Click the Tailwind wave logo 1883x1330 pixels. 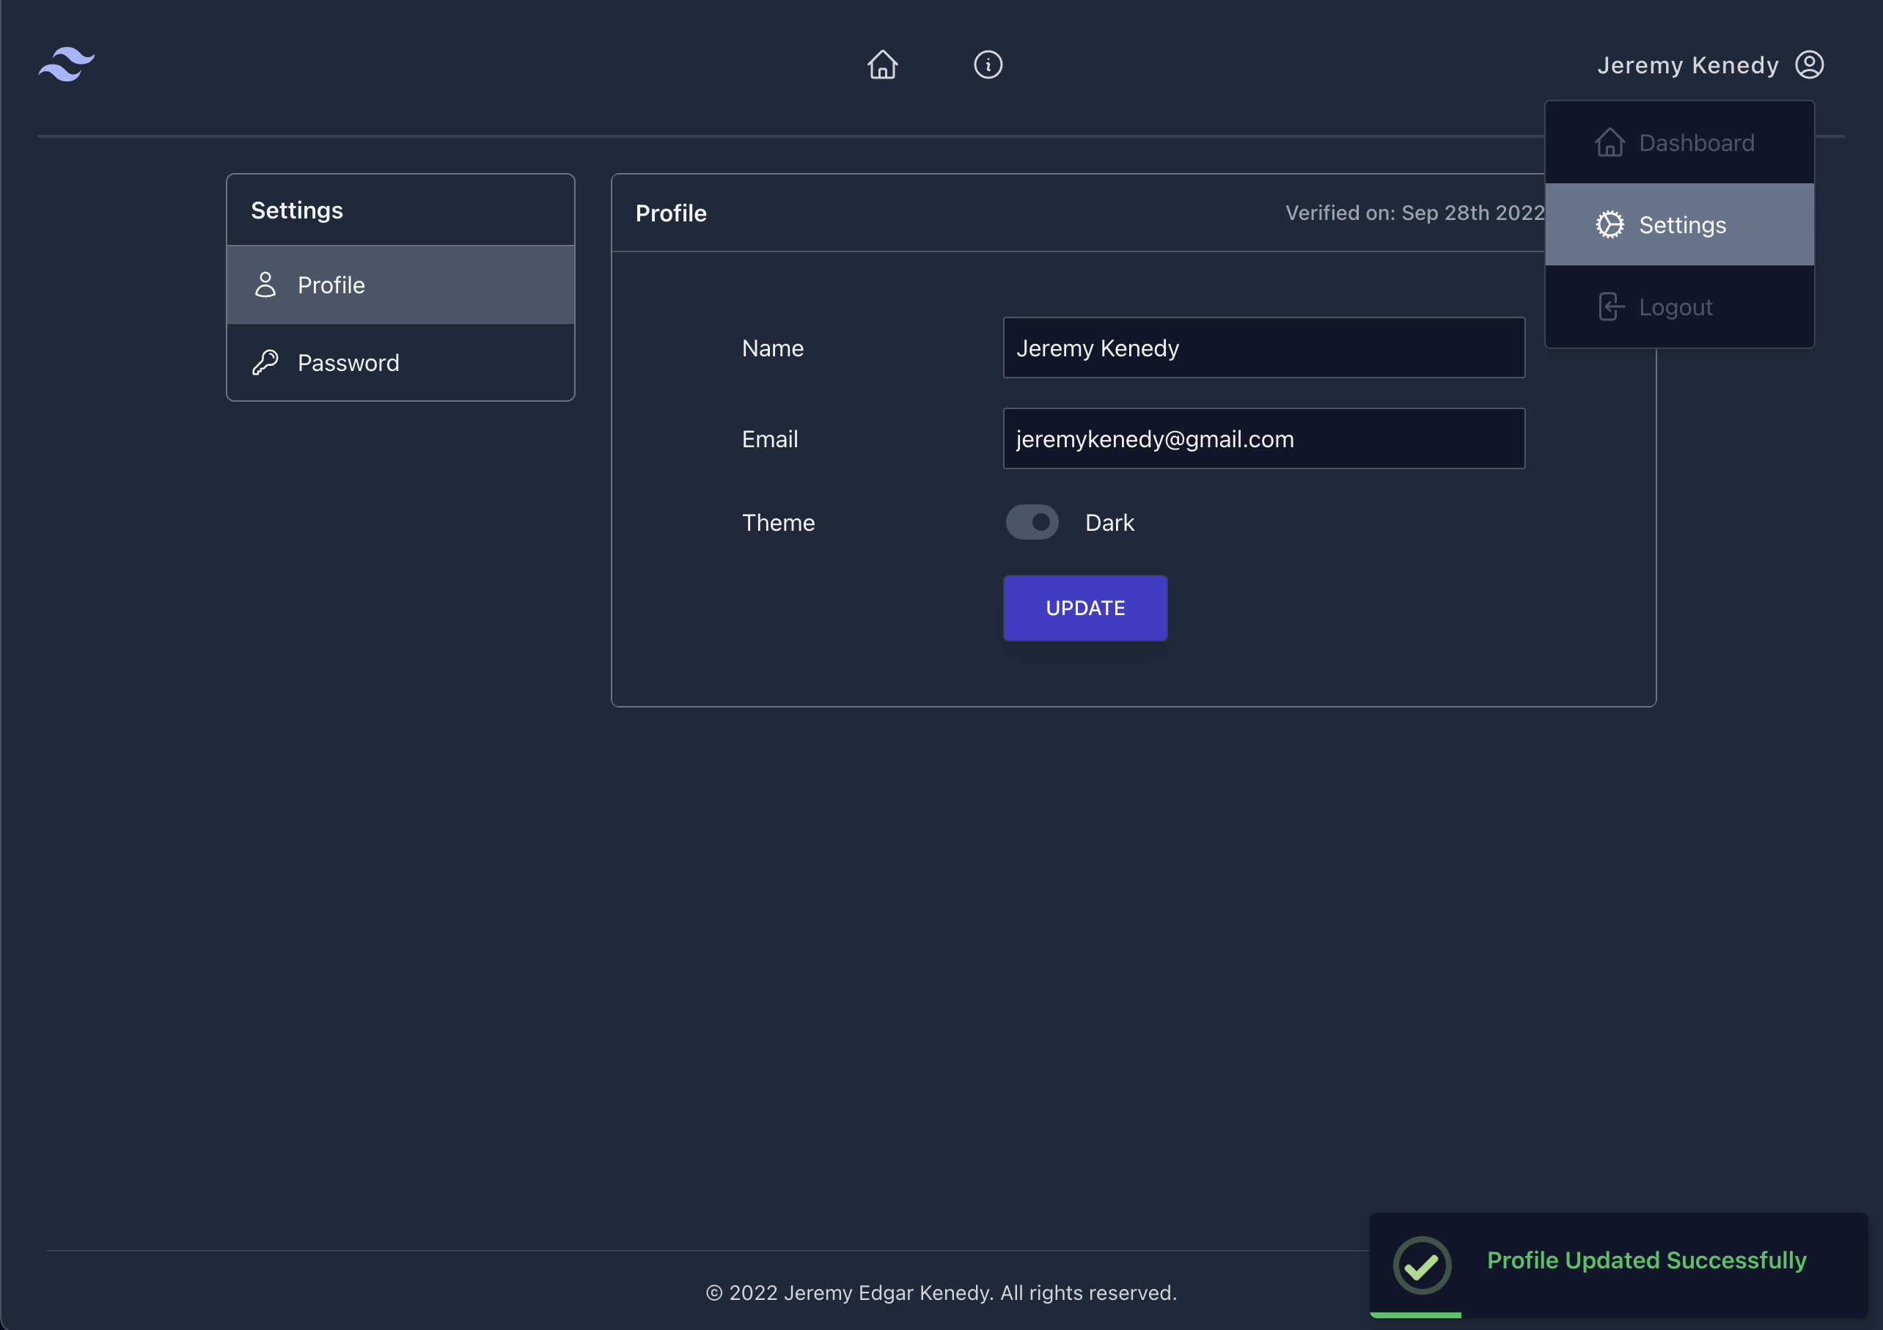(67, 64)
